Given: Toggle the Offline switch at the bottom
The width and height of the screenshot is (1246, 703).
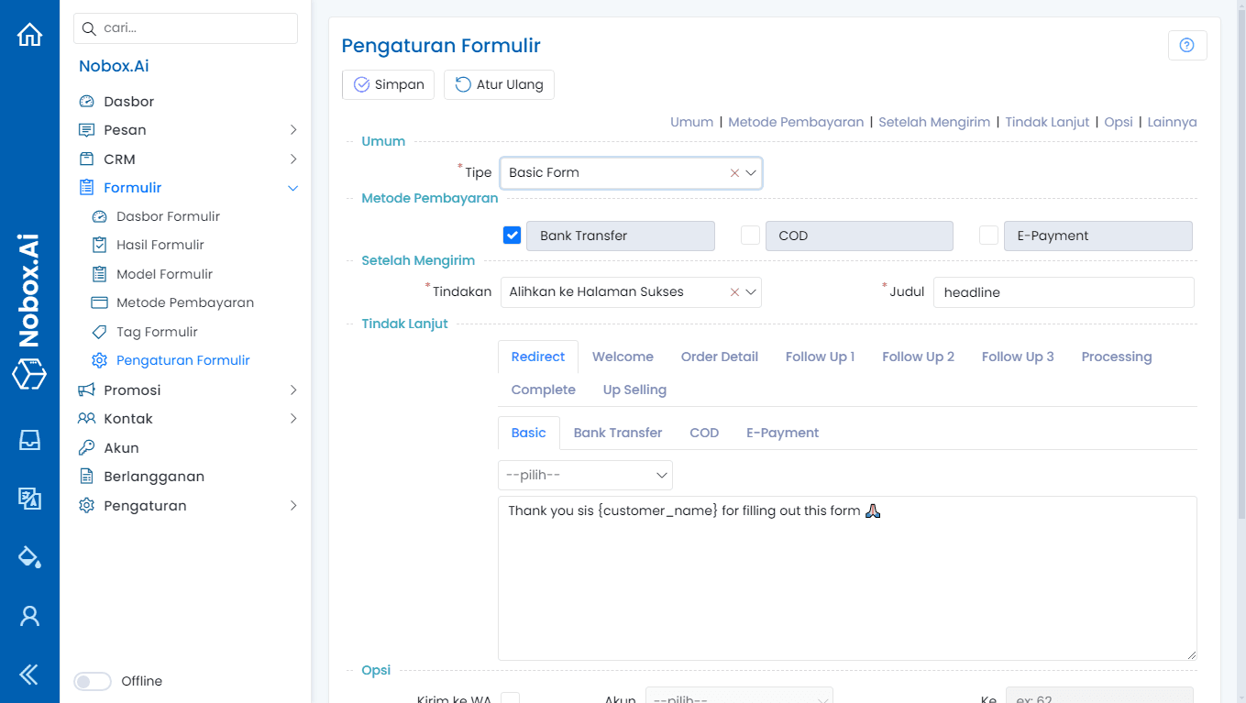Looking at the screenshot, I should (x=93, y=681).
